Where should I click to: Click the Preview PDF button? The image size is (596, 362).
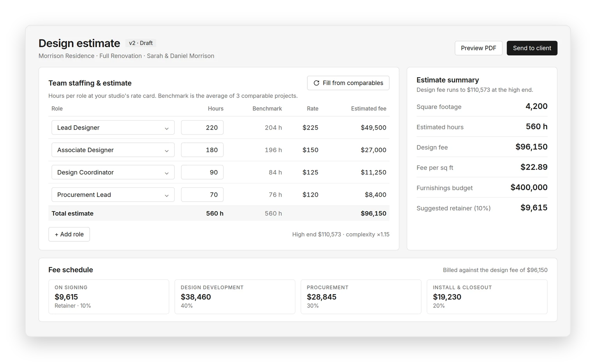[478, 48]
